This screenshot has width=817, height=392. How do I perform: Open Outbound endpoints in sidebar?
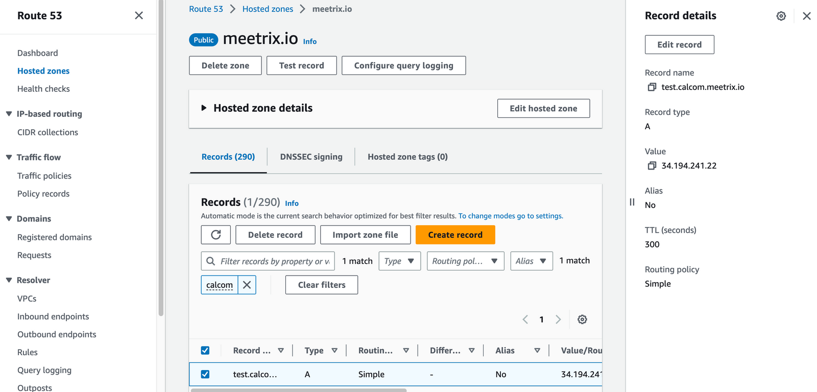(x=57, y=334)
